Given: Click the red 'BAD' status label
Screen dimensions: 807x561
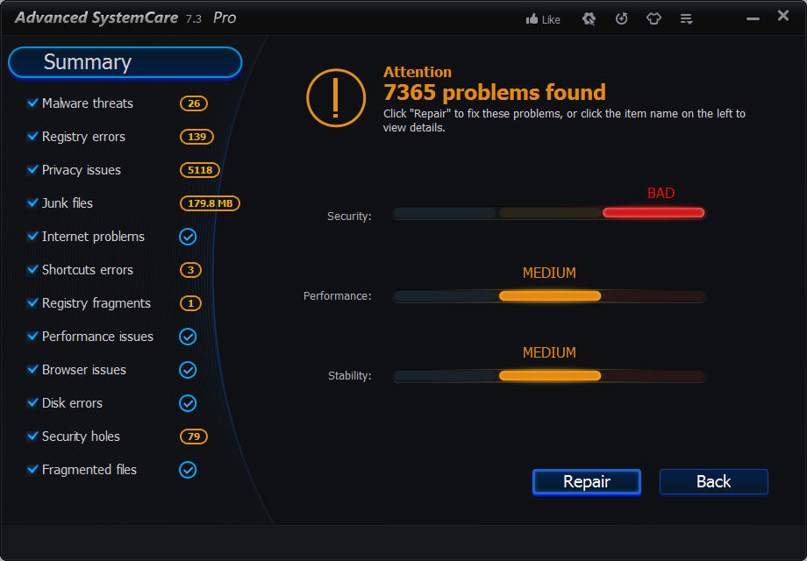Looking at the screenshot, I should (661, 194).
